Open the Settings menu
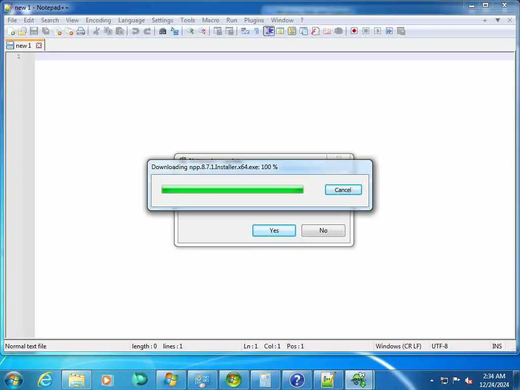The image size is (520, 390). click(162, 20)
